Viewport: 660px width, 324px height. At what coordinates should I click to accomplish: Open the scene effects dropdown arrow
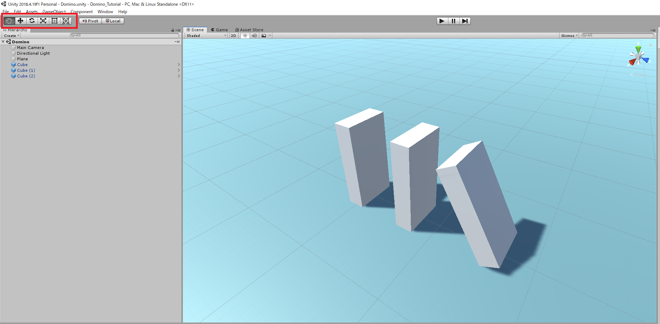[270, 36]
